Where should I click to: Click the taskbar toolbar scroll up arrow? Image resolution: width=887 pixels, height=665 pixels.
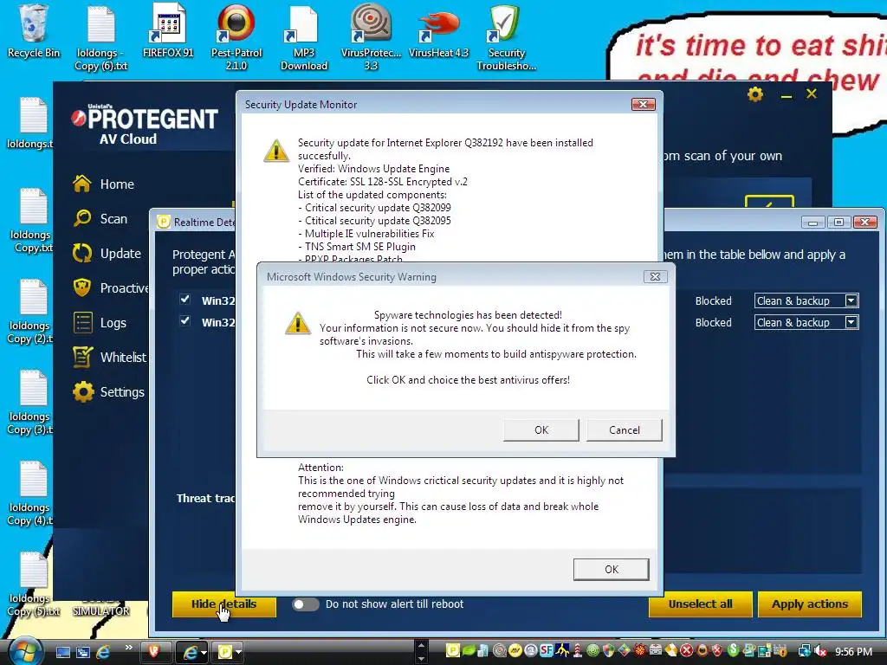421,645
